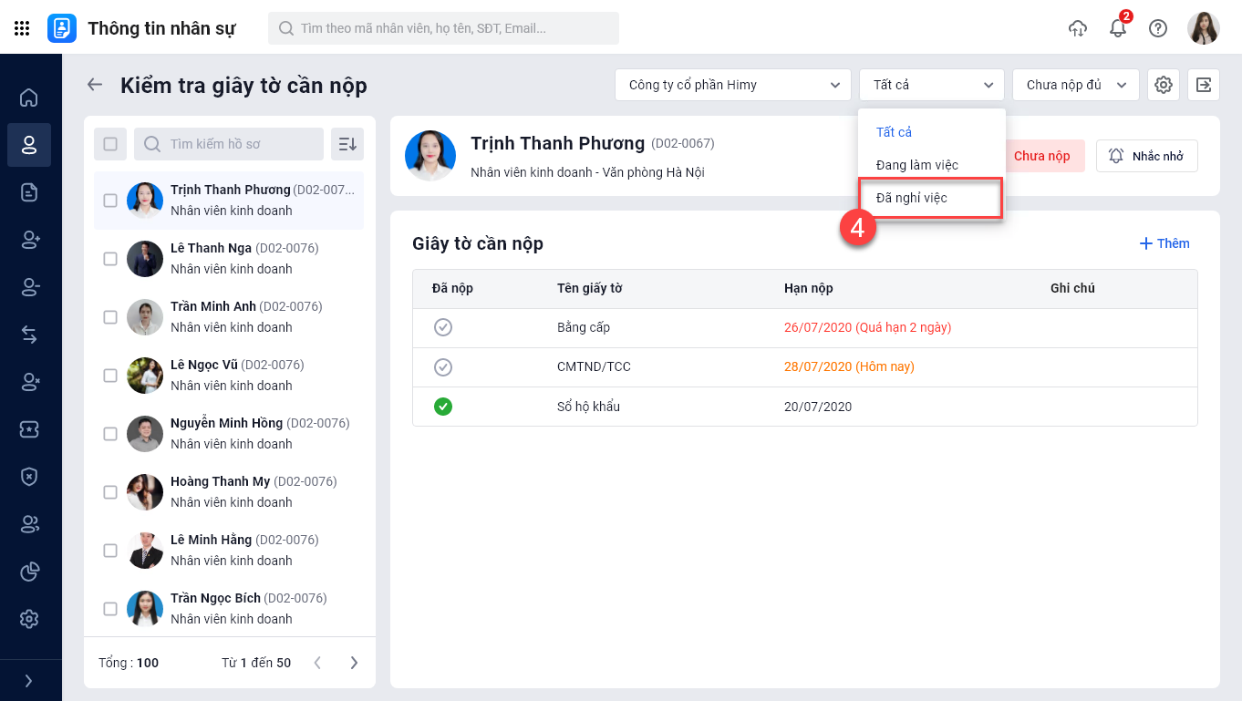Check the box for Nguyễn Minh Hồng

point(110,434)
